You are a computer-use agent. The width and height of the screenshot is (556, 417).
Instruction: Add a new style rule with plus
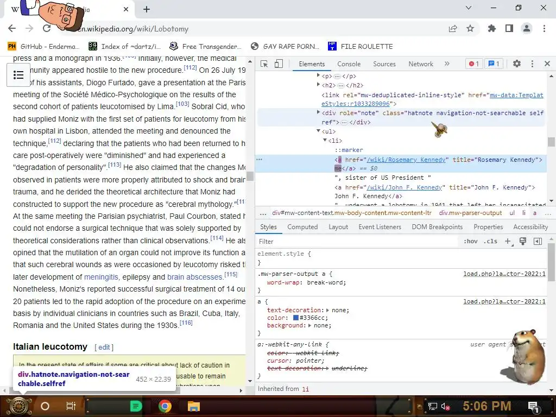click(x=508, y=242)
